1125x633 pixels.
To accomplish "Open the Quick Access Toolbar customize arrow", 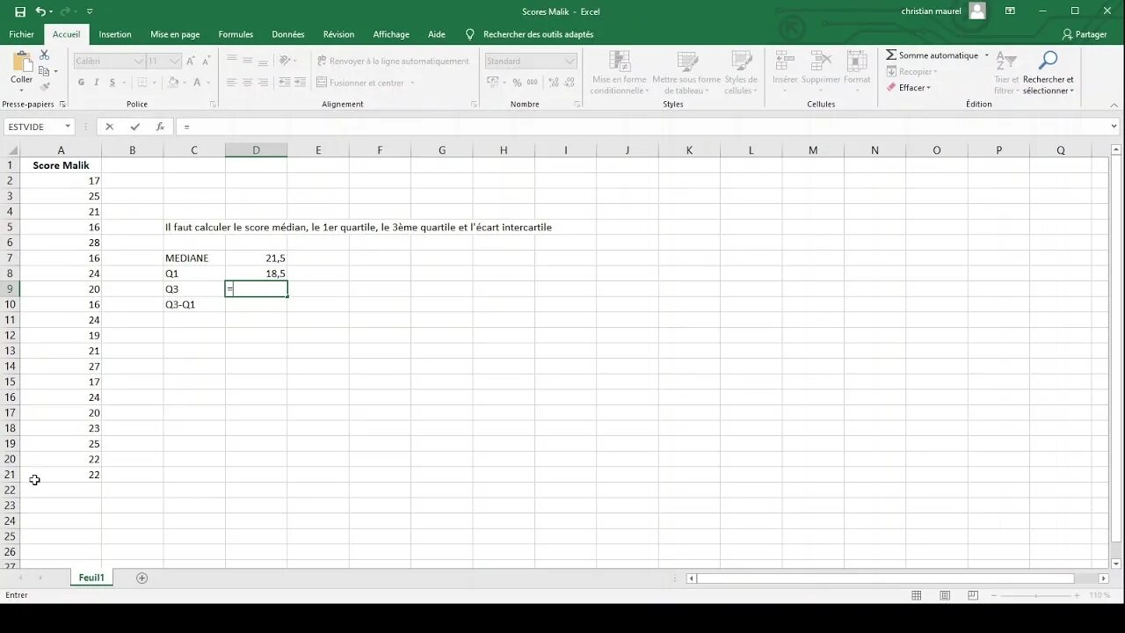I will tap(90, 11).
